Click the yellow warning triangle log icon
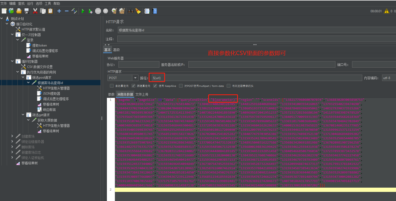396x201 pixels. coord(386,11)
